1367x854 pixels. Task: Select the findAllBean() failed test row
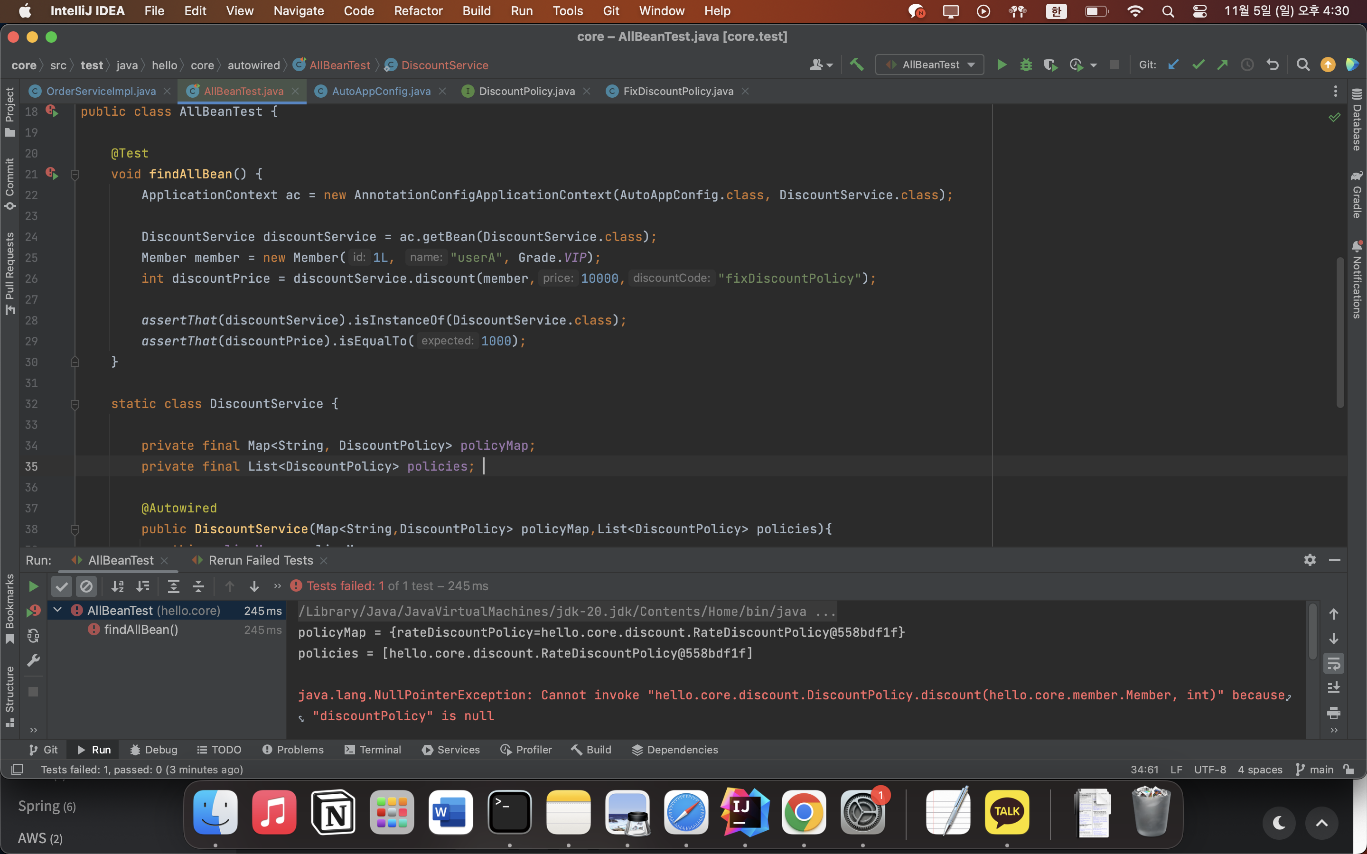click(167, 629)
